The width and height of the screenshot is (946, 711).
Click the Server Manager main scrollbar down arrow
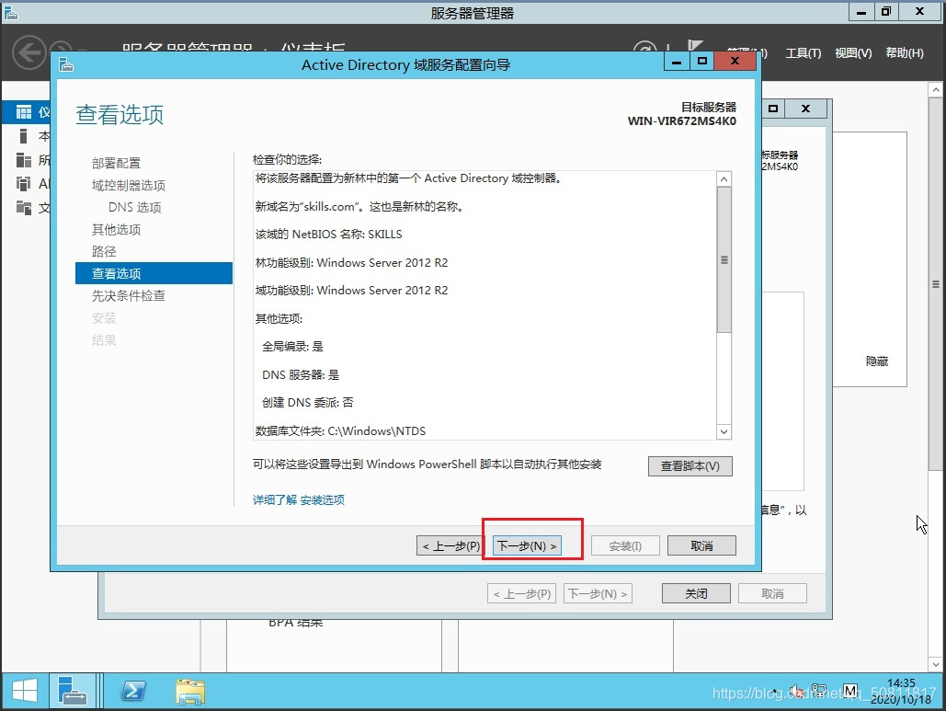click(x=935, y=664)
